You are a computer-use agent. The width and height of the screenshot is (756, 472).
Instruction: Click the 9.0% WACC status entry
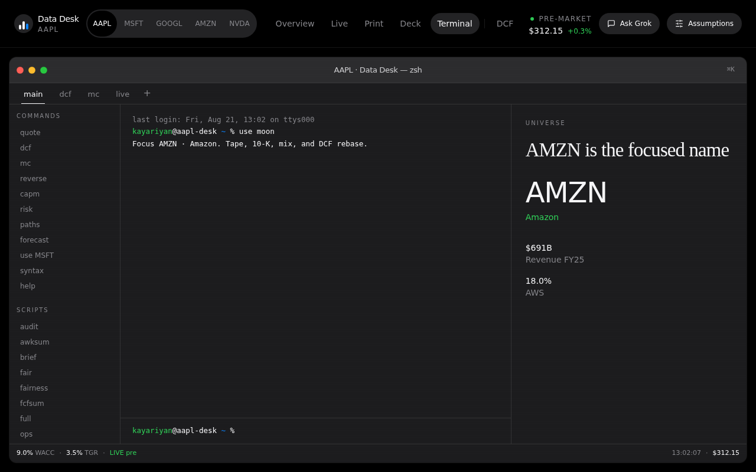[35, 453]
